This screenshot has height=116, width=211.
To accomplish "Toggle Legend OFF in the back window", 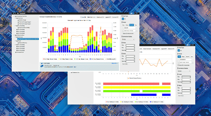I will click(164, 49).
